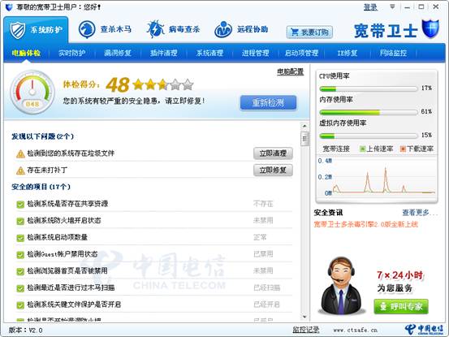Viewport: 449px width, 337px height.
Task: Click the scroll up arrow of results list
Action: pos(304,126)
